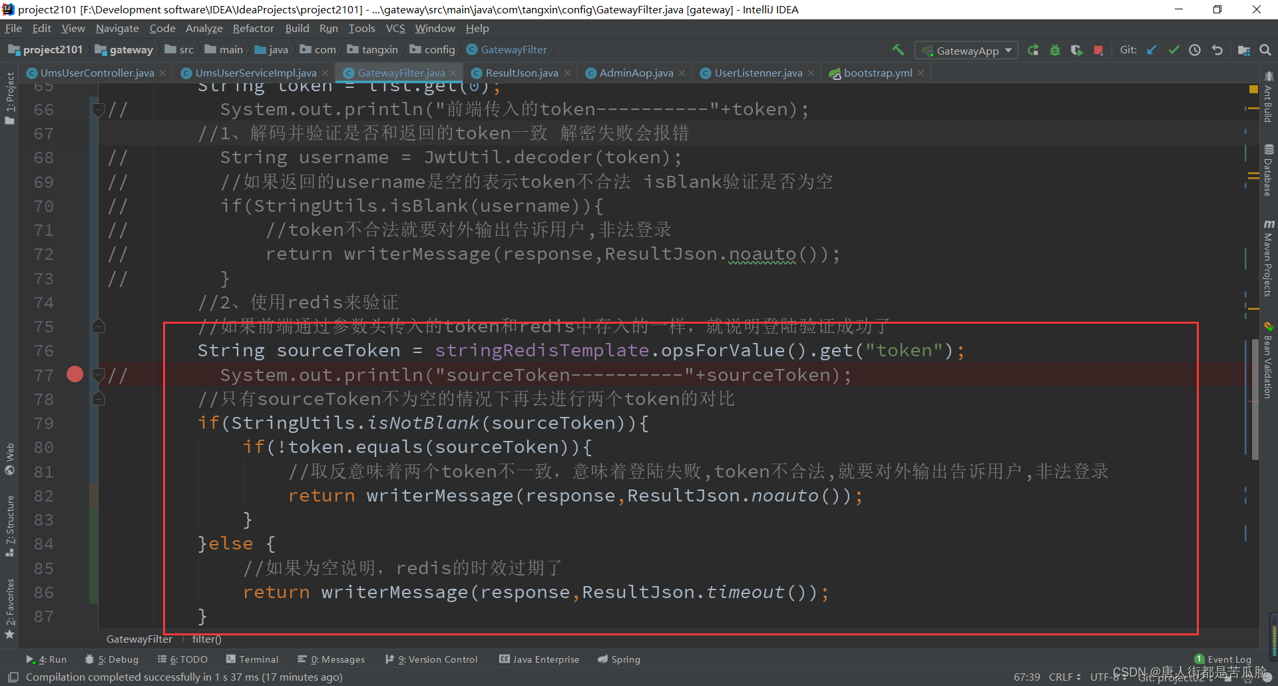
Task: Open the Web tool window
Action: (9, 459)
